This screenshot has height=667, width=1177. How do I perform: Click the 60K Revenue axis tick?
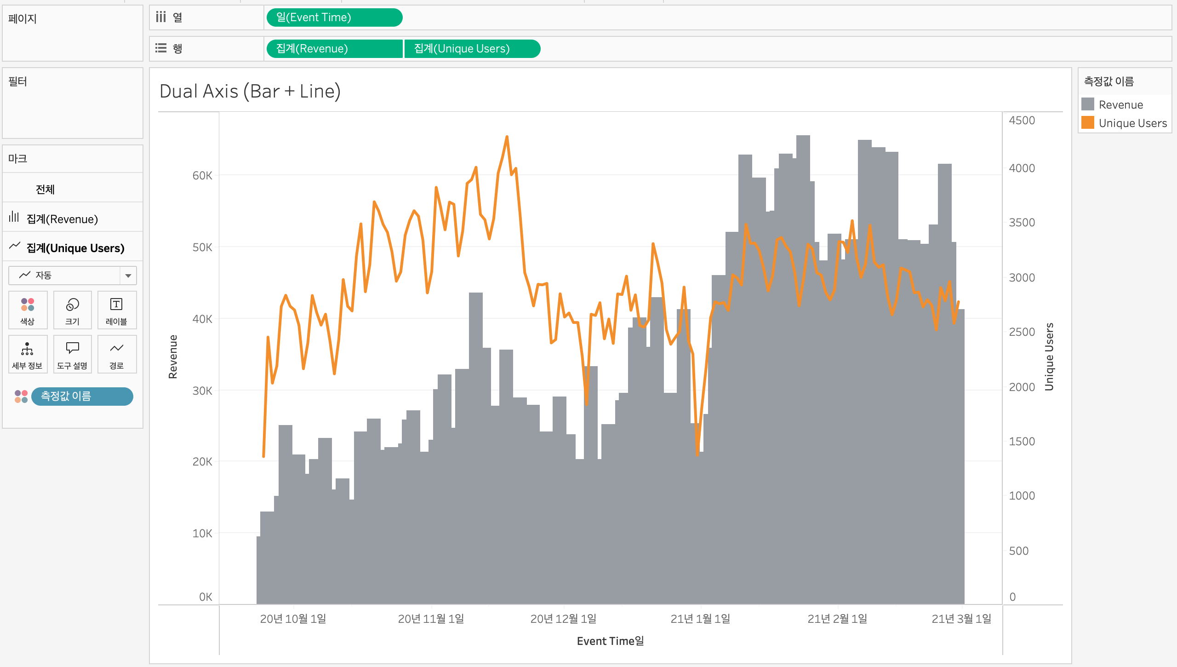pyautogui.click(x=202, y=175)
